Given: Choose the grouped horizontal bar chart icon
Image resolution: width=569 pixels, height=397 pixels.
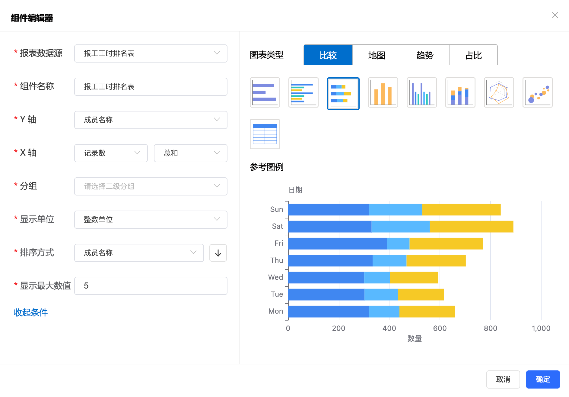Looking at the screenshot, I should [x=303, y=92].
